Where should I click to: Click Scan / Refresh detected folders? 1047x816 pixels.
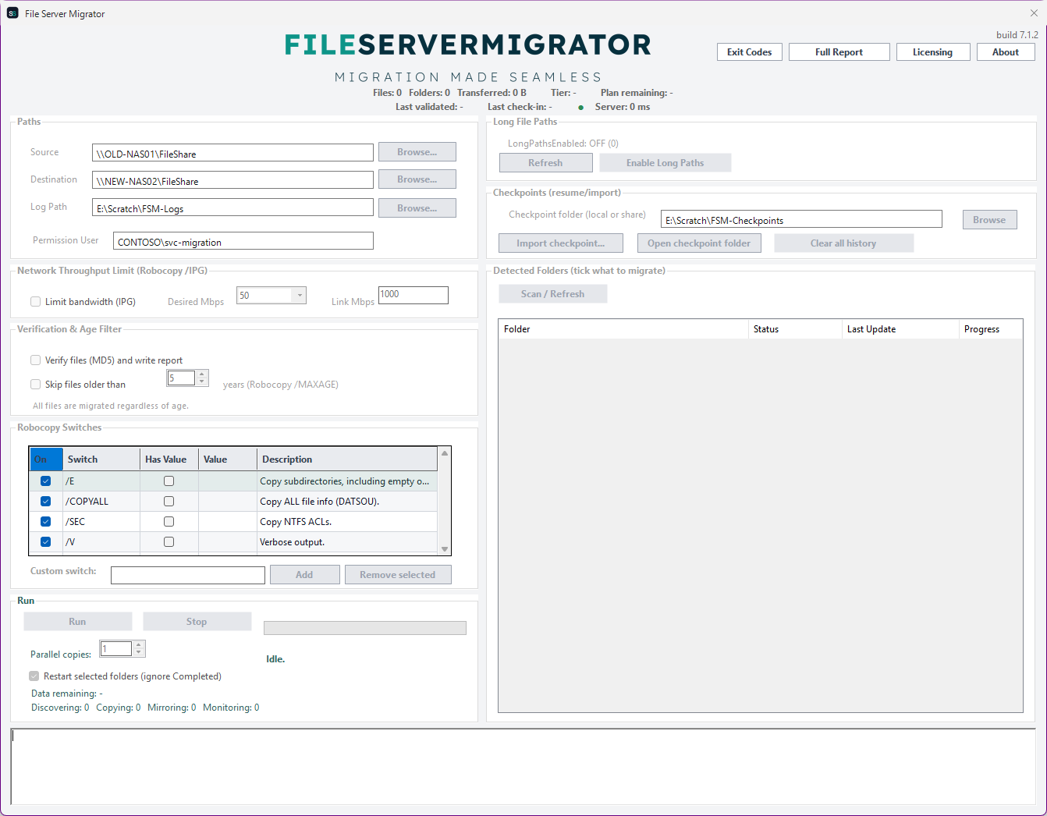tap(552, 294)
